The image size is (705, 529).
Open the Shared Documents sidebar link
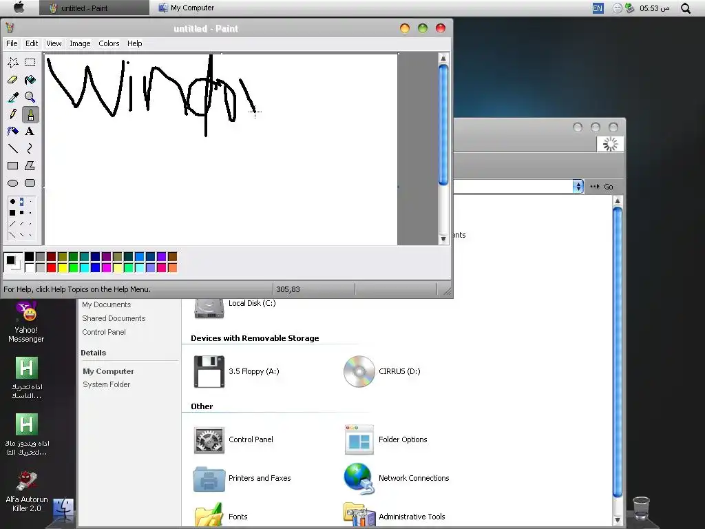[x=114, y=318]
